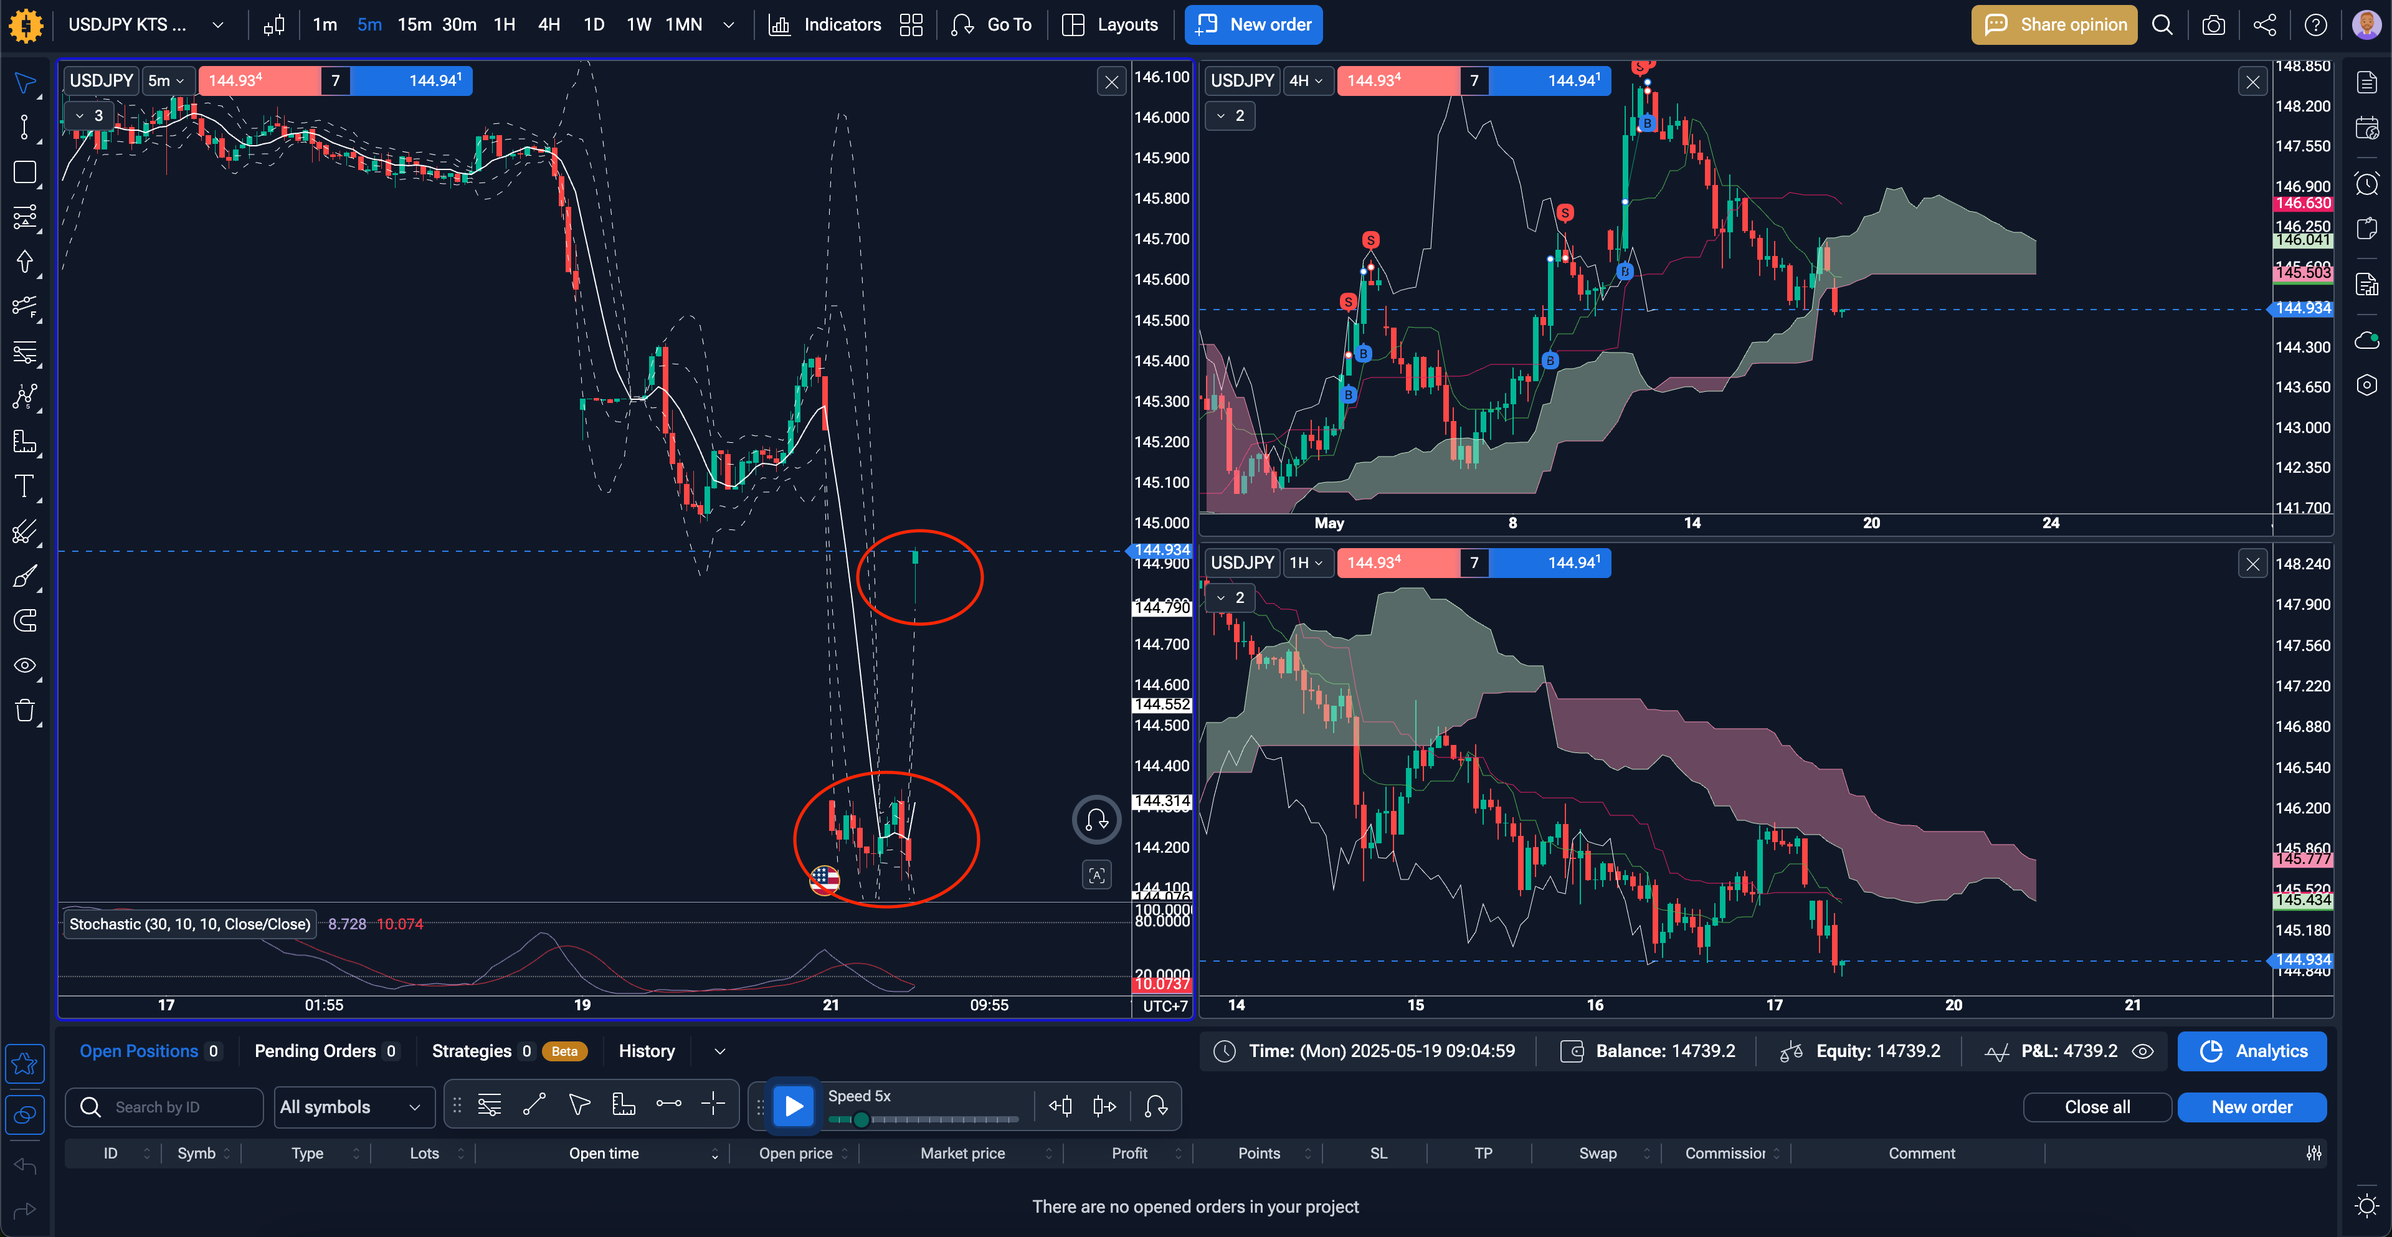Click the Close all button
The image size is (2392, 1237).
coord(2097,1107)
